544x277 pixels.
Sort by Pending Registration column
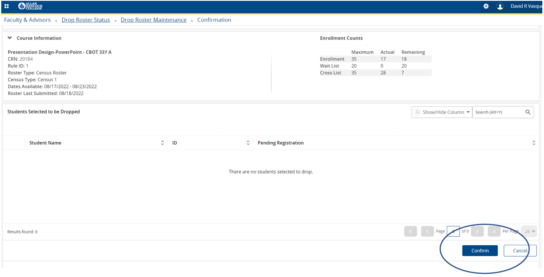click(x=534, y=143)
